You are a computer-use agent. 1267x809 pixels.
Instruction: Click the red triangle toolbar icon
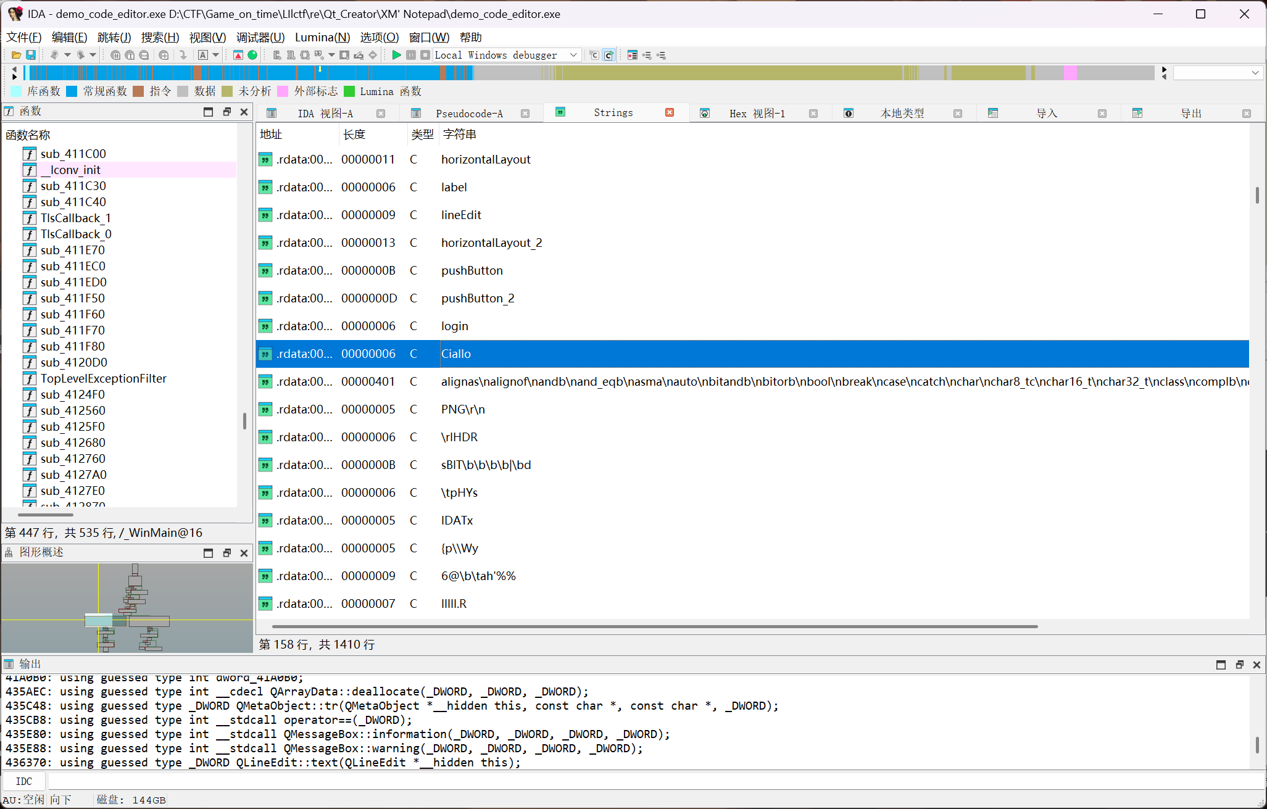click(238, 55)
